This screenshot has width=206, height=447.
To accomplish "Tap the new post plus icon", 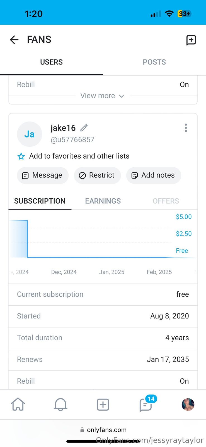I will (x=103, y=404).
